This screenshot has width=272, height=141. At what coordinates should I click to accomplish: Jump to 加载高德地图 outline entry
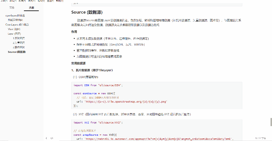(15, 20)
